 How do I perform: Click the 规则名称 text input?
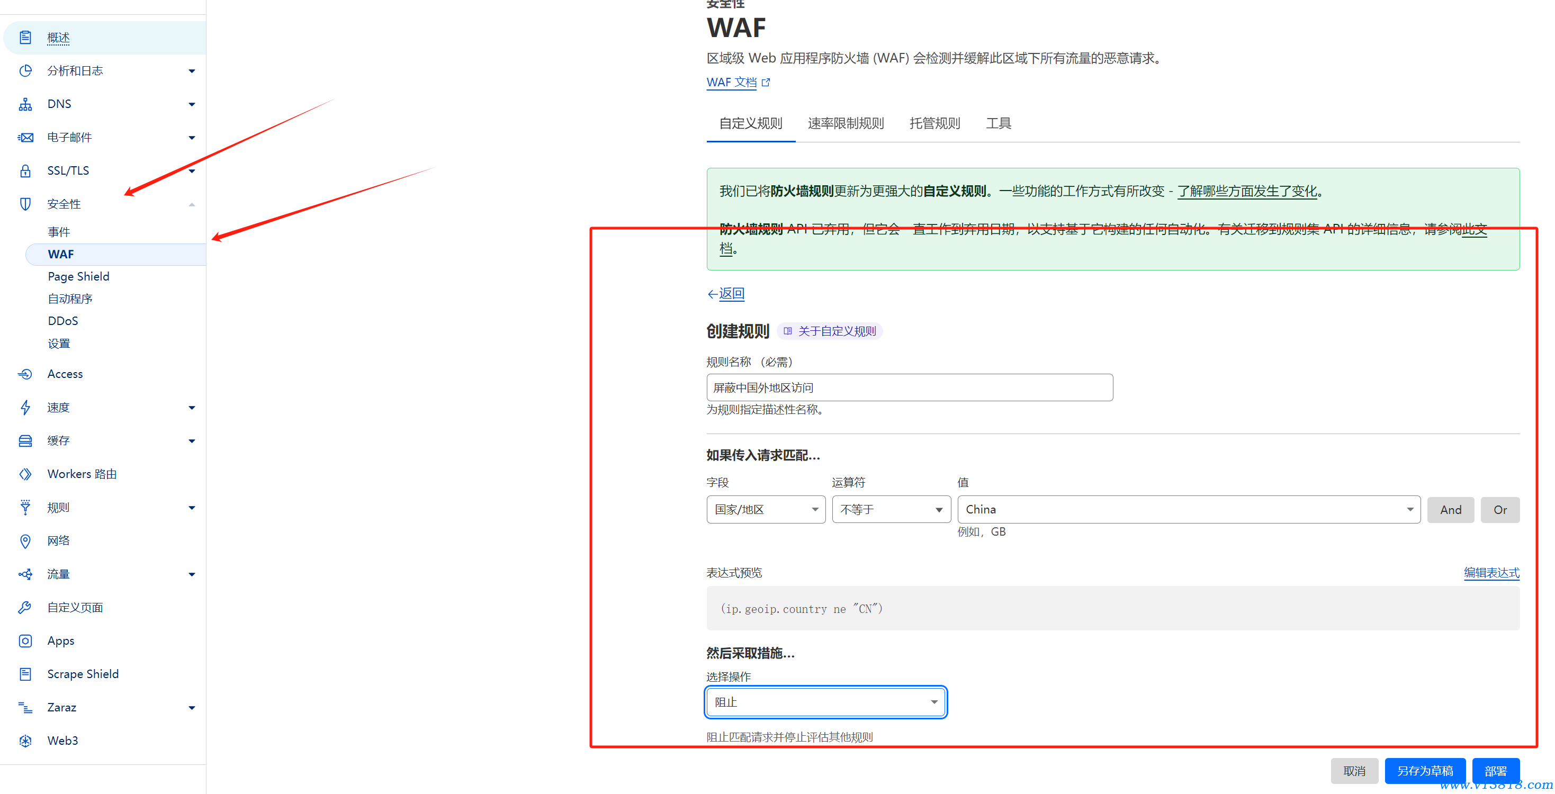[909, 388]
